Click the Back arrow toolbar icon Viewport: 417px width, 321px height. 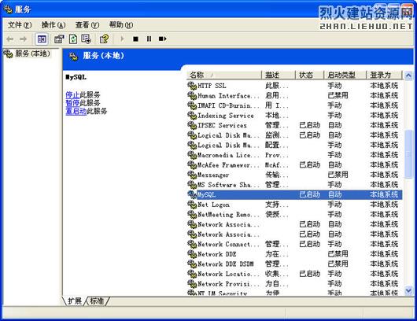(x=10, y=39)
